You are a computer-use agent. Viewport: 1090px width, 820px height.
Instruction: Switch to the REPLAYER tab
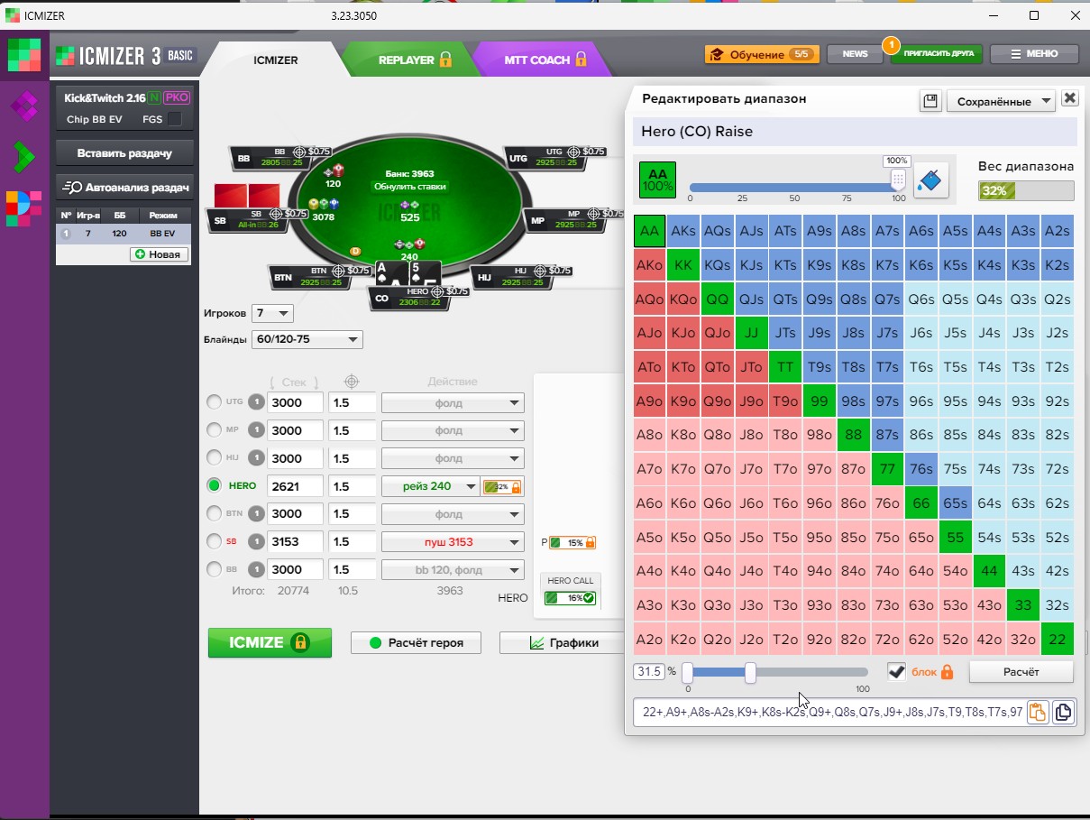[x=415, y=60]
